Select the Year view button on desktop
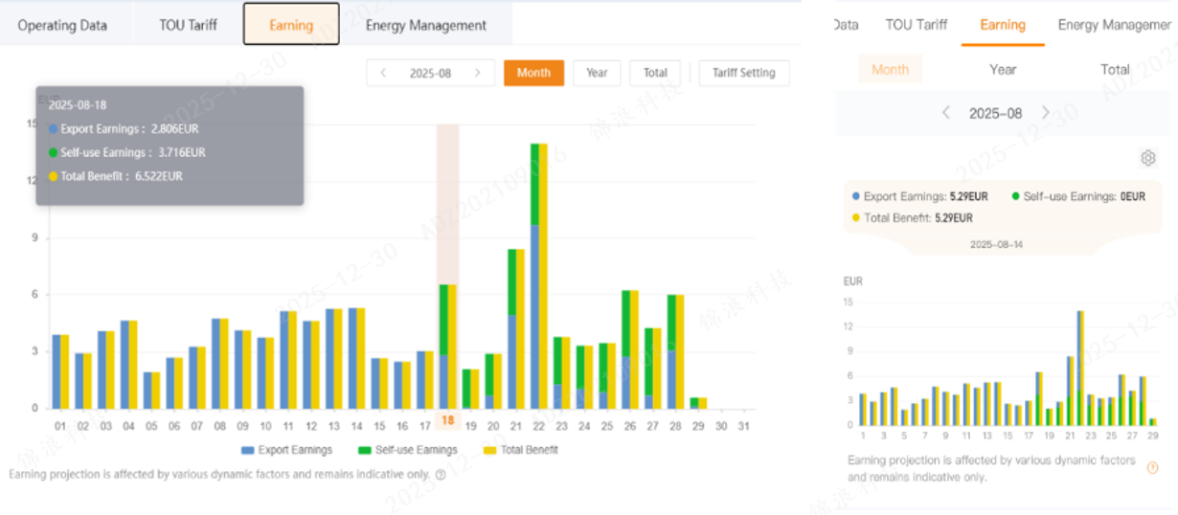Image resolution: width=1178 pixels, height=515 pixels. (597, 73)
